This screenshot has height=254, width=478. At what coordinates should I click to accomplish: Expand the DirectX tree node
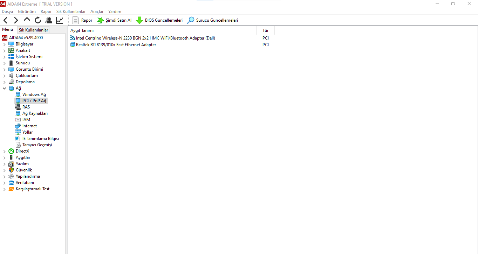[5, 151]
